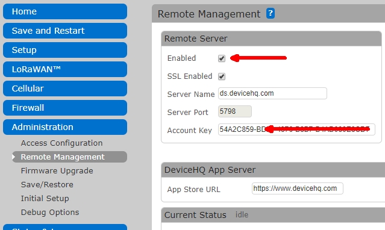Click the App Store URL field
385x230 pixels.
(298, 188)
